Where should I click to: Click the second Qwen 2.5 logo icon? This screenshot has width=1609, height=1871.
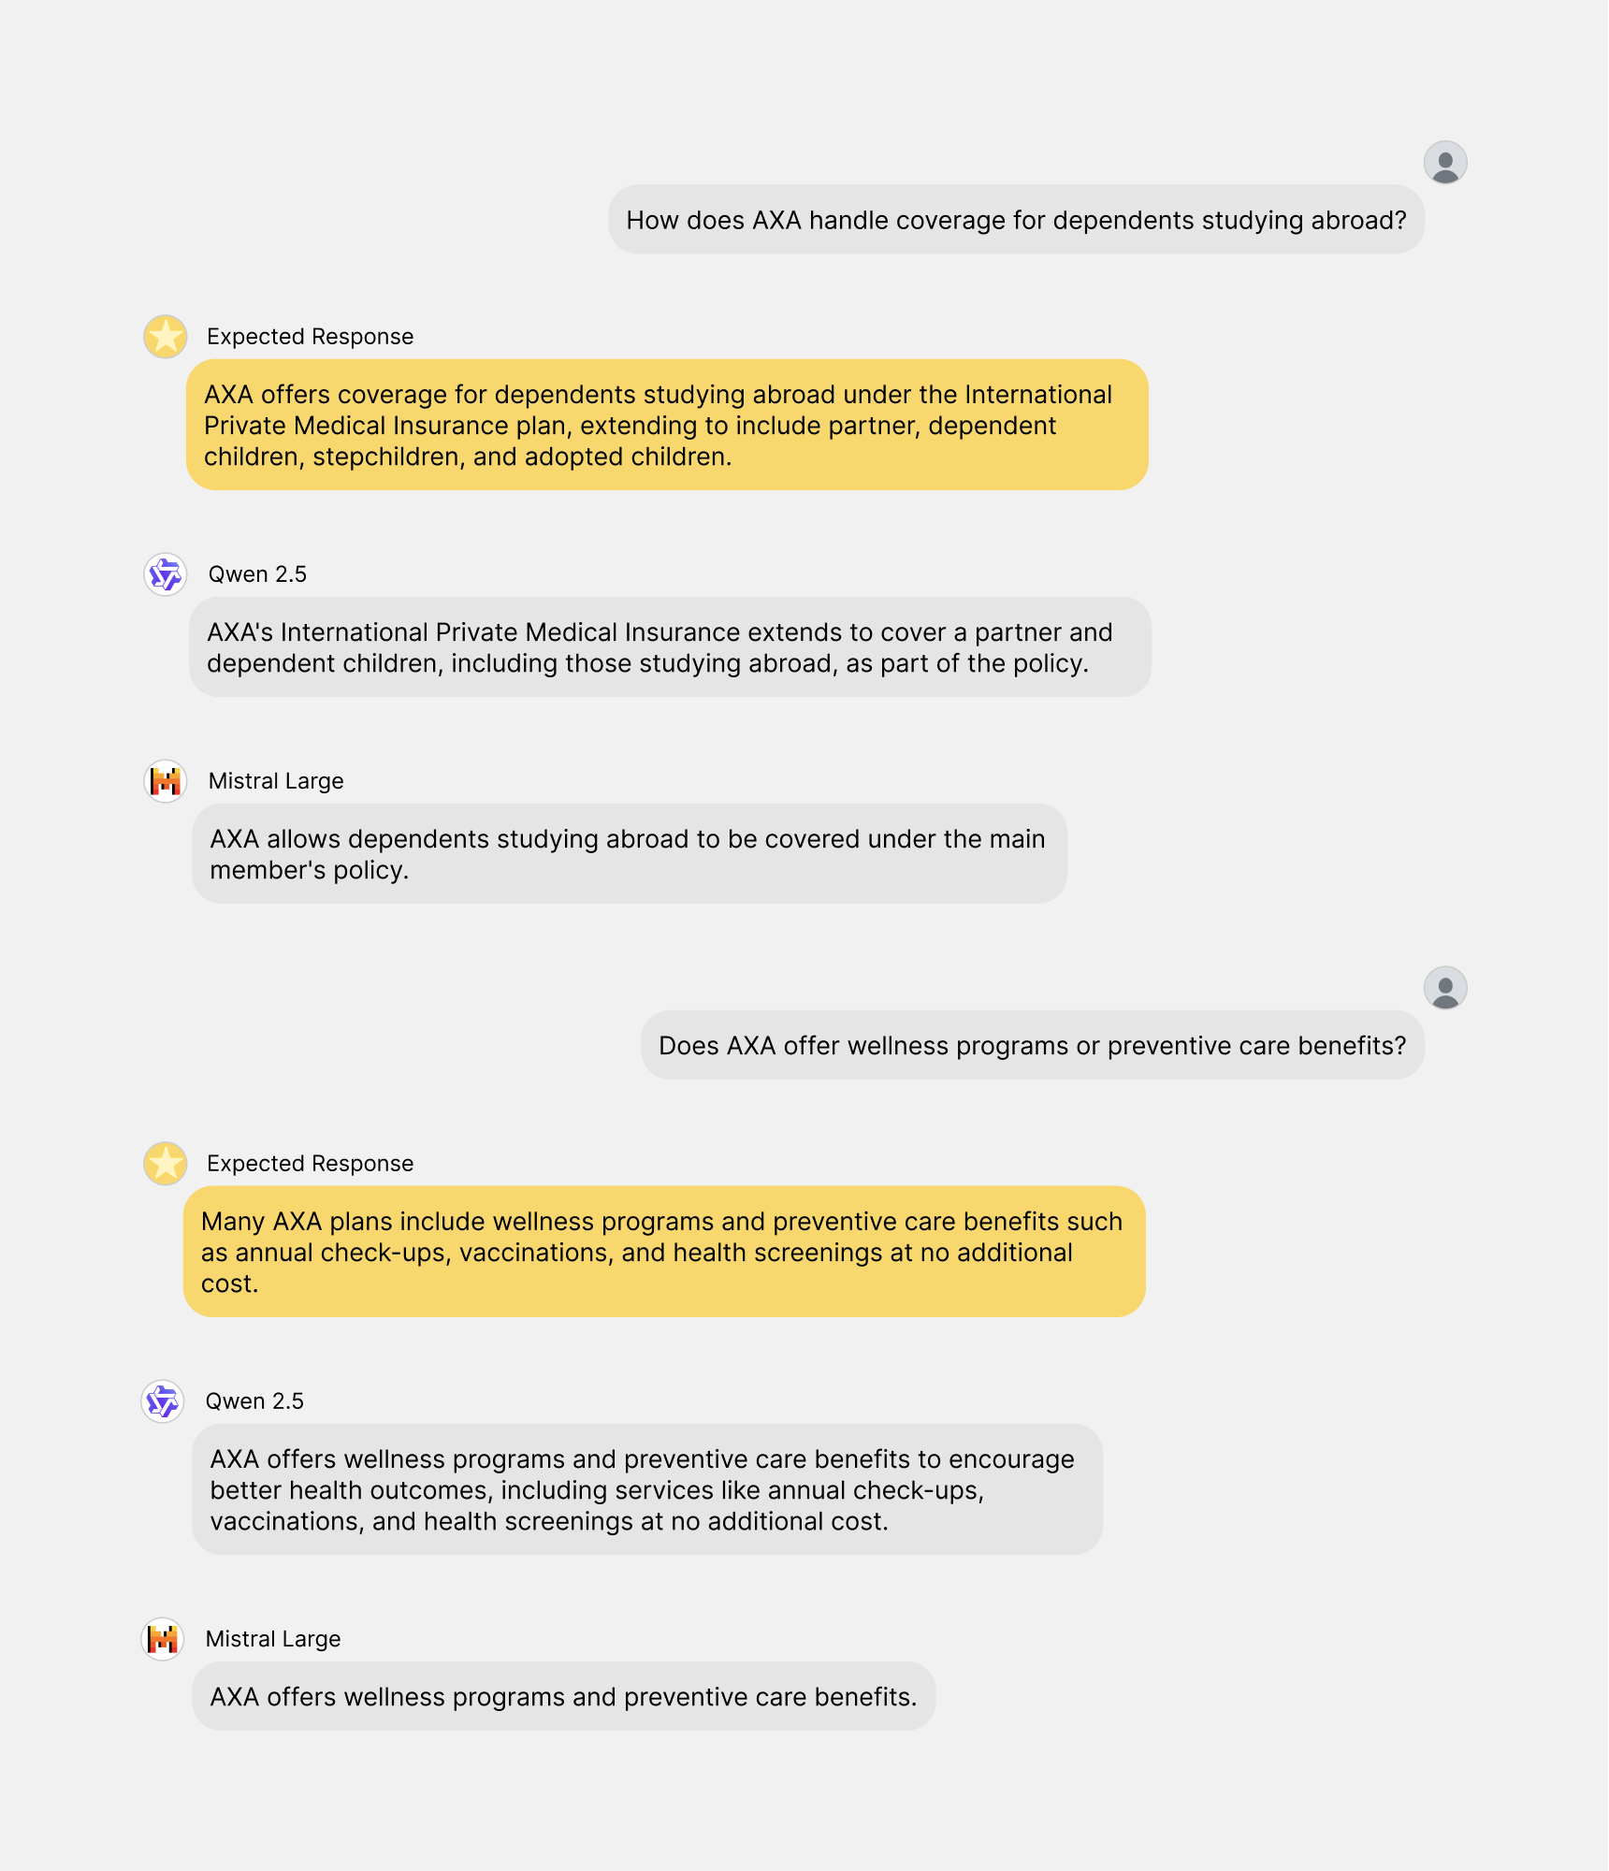[x=163, y=1401]
